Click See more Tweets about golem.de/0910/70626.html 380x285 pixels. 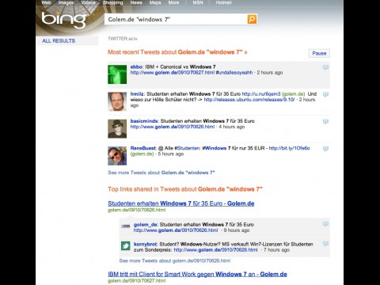point(175,260)
